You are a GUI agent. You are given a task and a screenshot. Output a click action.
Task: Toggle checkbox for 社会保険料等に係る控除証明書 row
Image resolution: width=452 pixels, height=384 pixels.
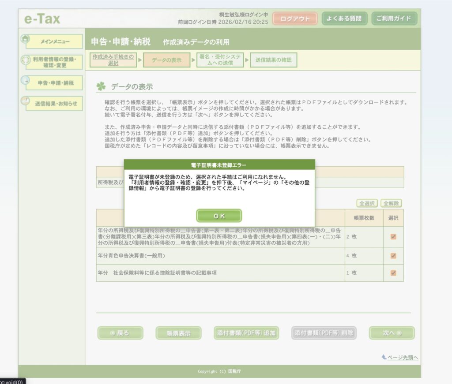pos(393,273)
